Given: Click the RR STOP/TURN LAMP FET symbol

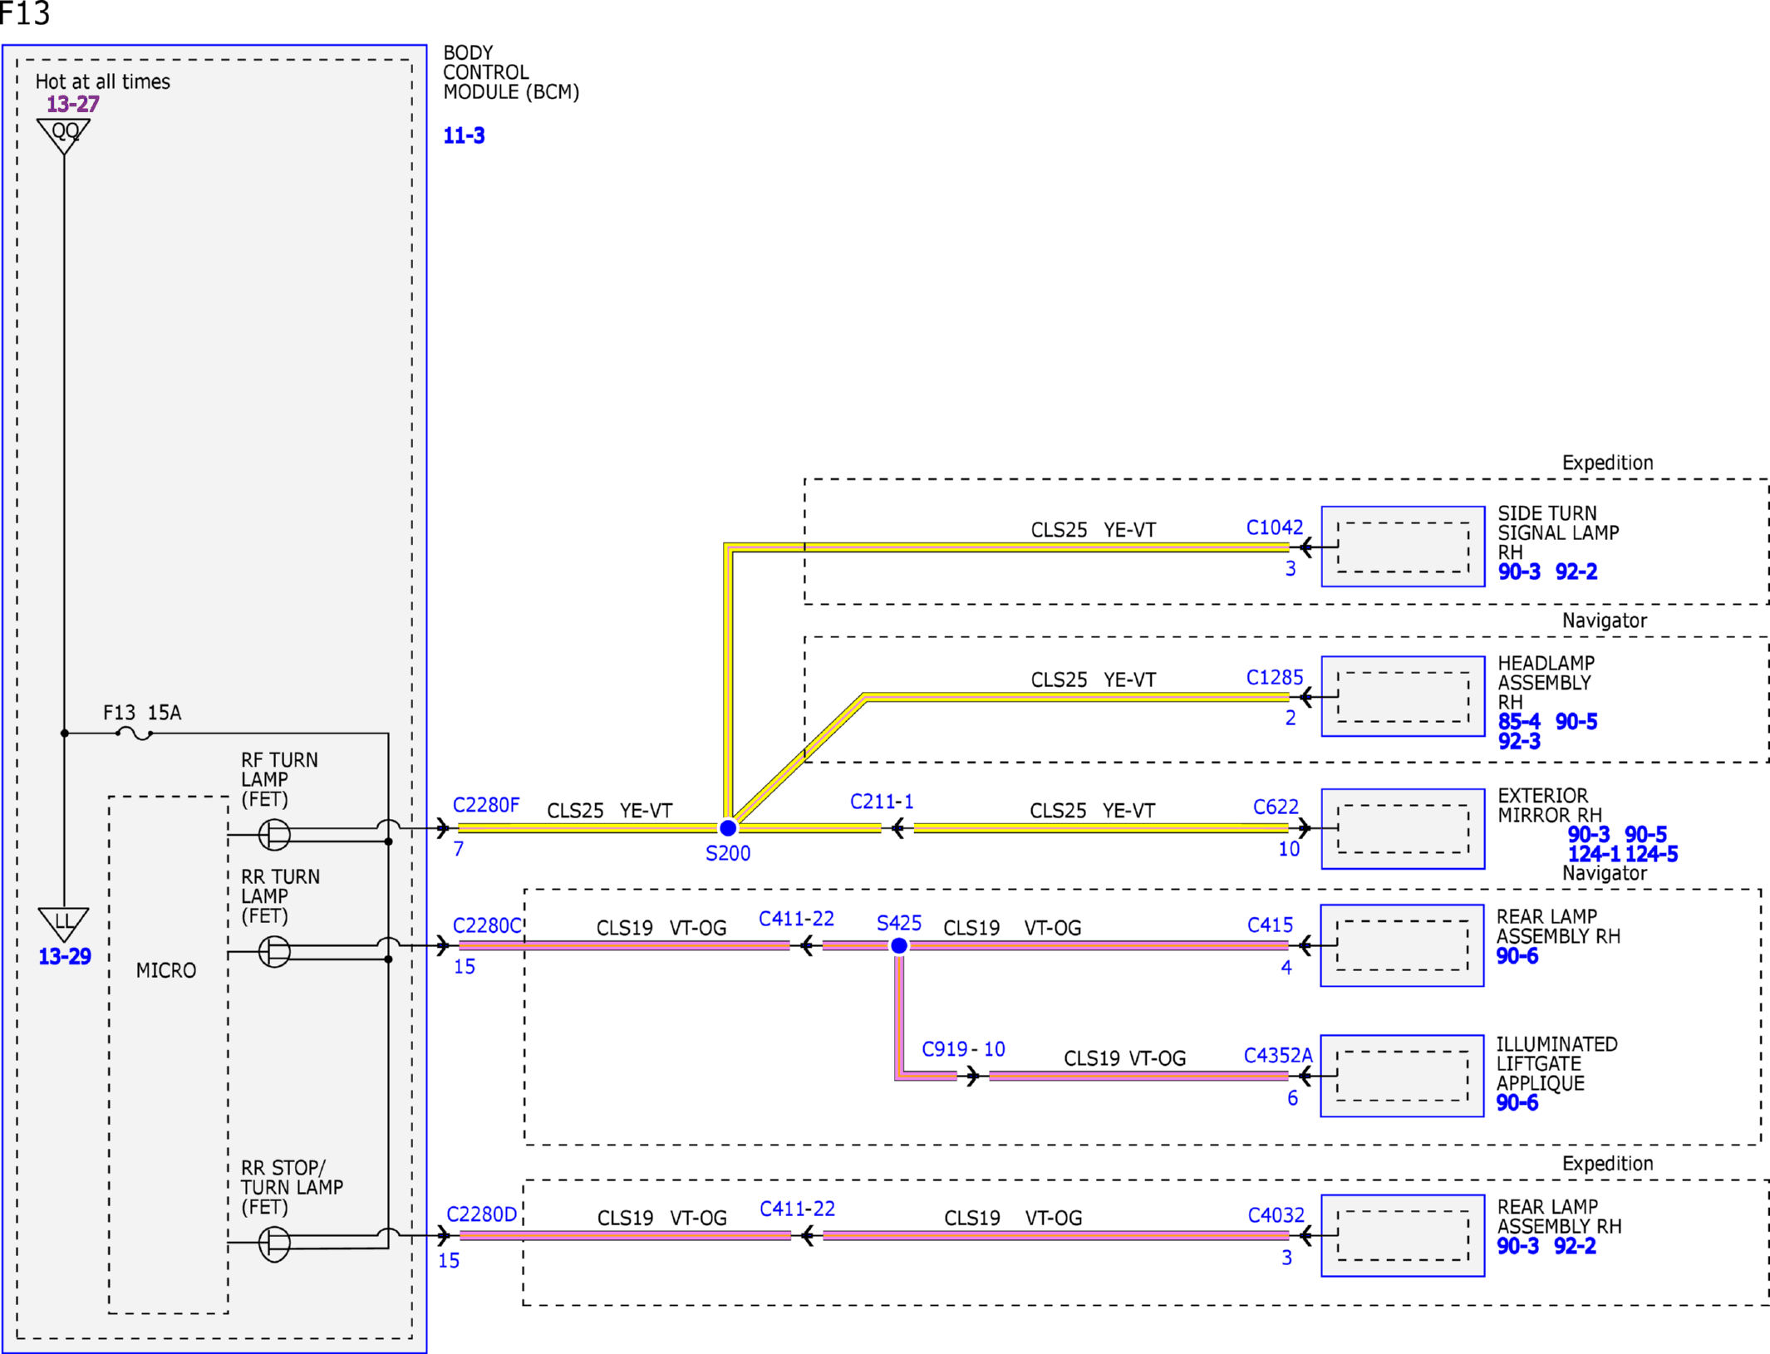Looking at the screenshot, I should click(274, 1244).
